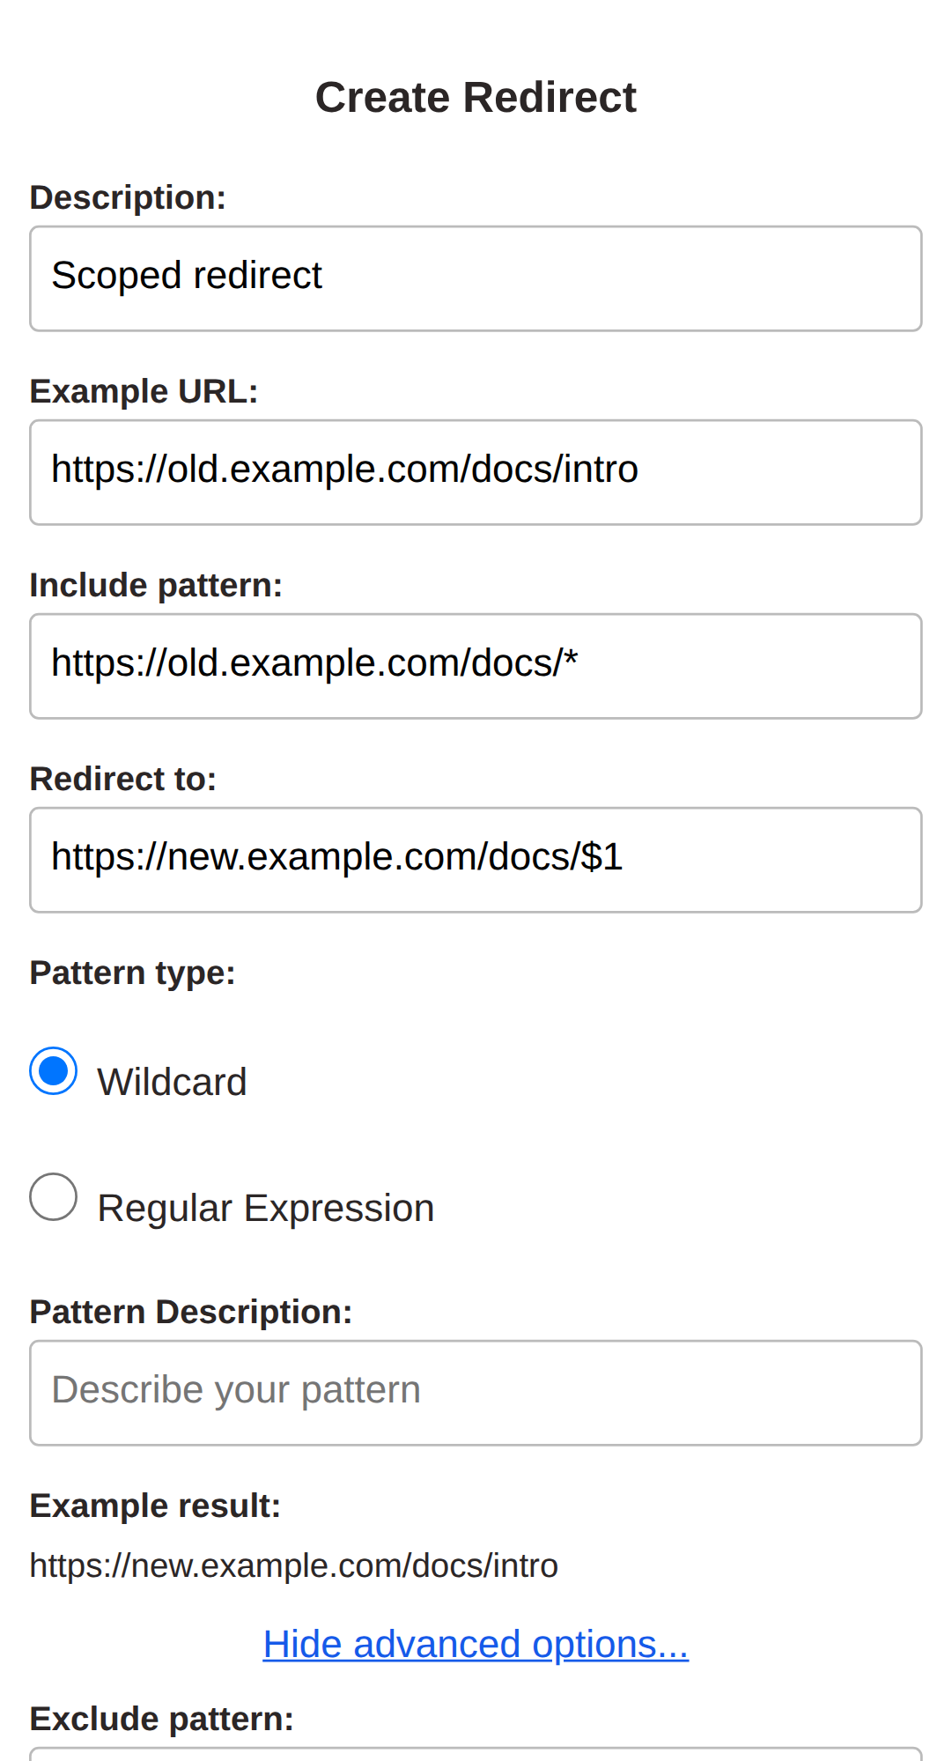Collapse the section via "Hide advanced options..." link
The image size is (952, 1761).
(476, 1644)
